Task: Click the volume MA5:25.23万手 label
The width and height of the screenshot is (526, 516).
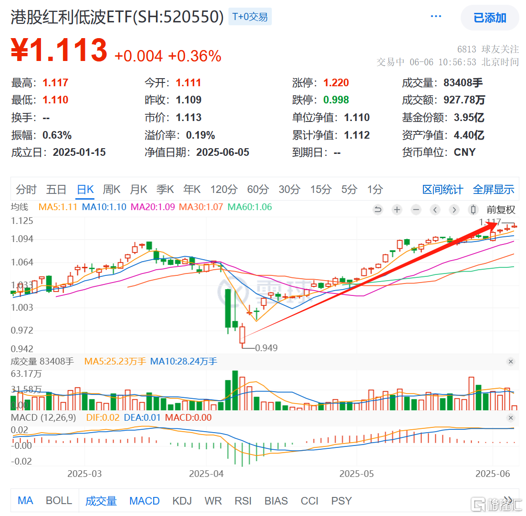Action: pos(115,362)
